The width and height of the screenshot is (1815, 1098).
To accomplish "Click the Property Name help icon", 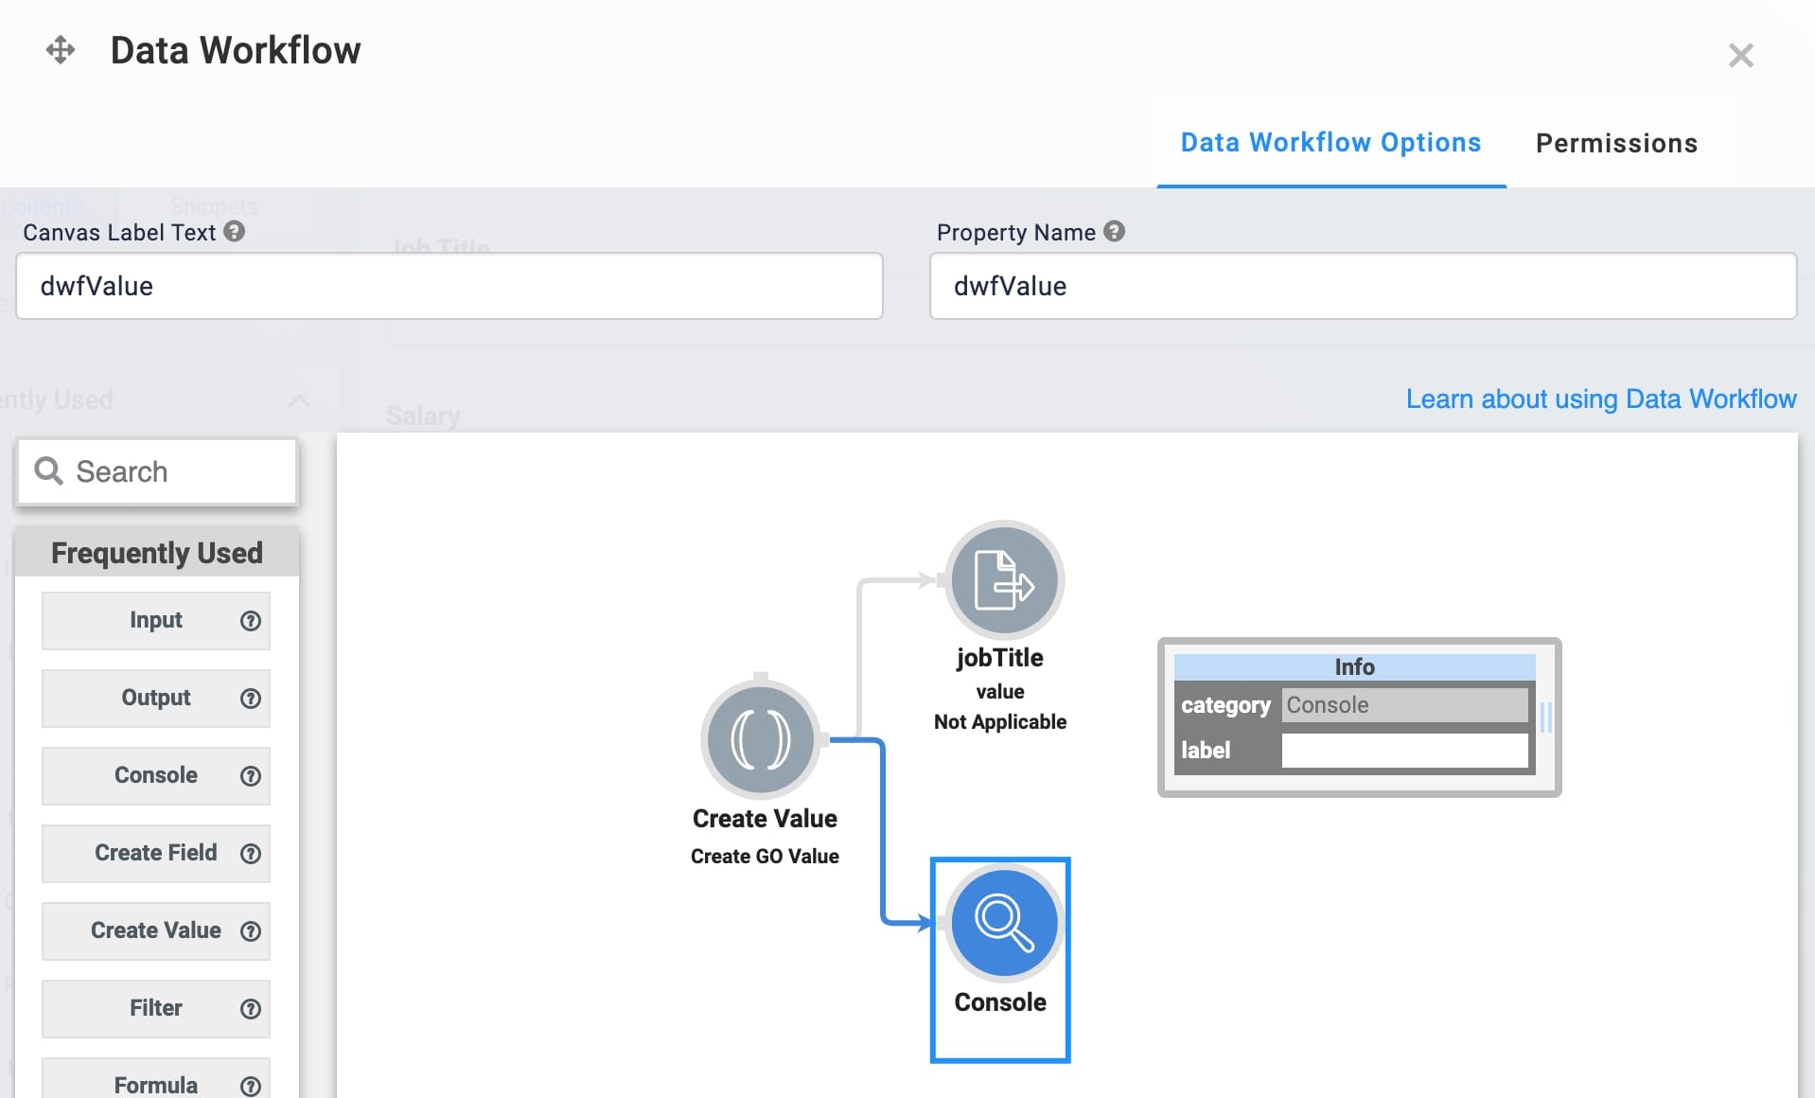I will (x=1115, y=231).
